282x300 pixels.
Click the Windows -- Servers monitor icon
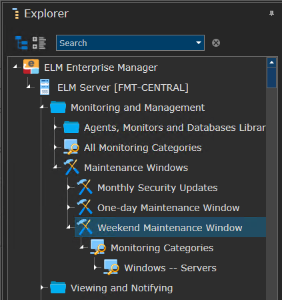(111, 267)
